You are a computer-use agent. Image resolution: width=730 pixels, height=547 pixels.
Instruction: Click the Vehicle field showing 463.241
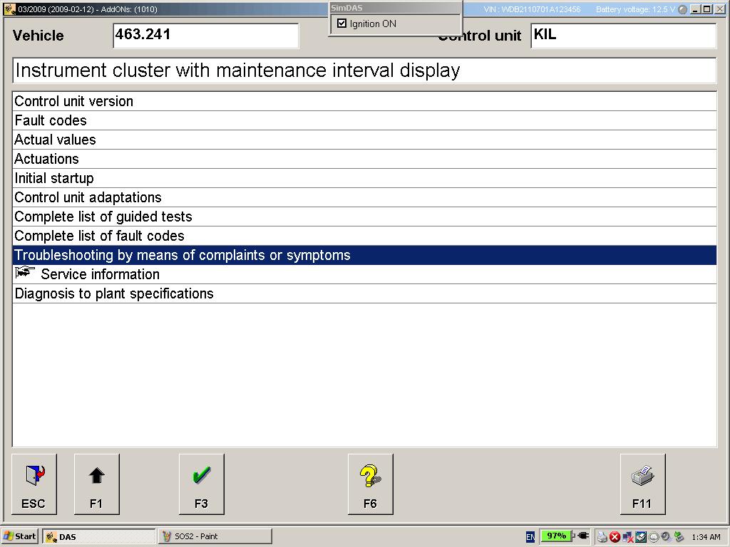click(205, 35)
